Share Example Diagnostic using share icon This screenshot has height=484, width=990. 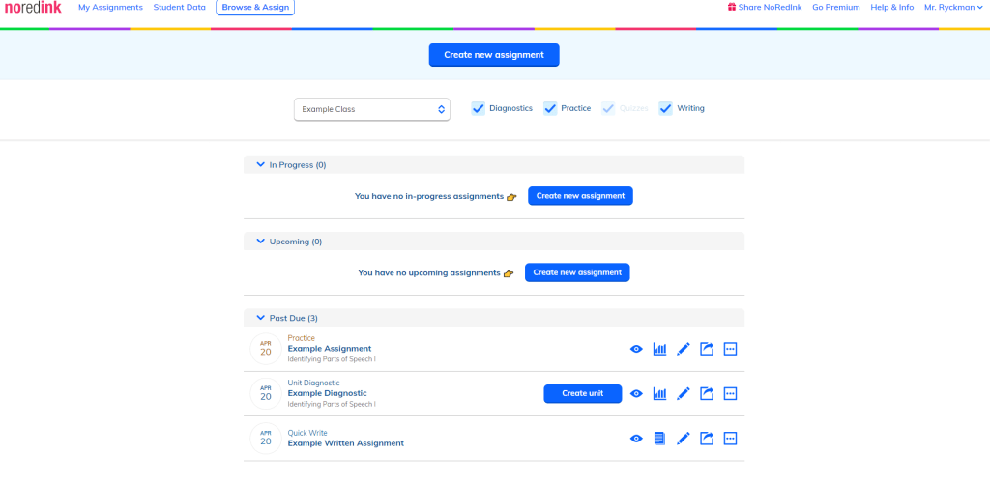click(x=707, y=393)
